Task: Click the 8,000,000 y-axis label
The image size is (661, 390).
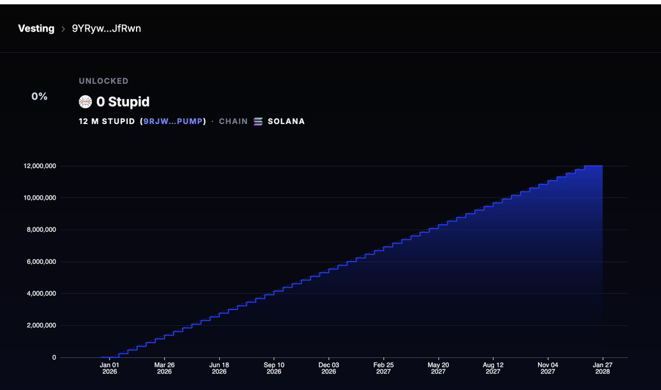Action: pos(41,230)
